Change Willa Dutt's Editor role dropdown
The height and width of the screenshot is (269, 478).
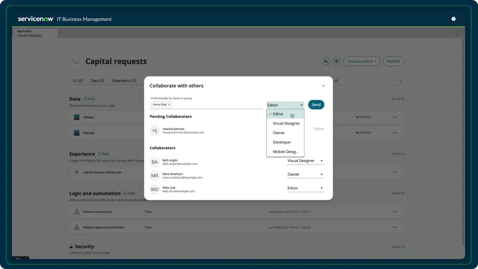click(305, 188)
